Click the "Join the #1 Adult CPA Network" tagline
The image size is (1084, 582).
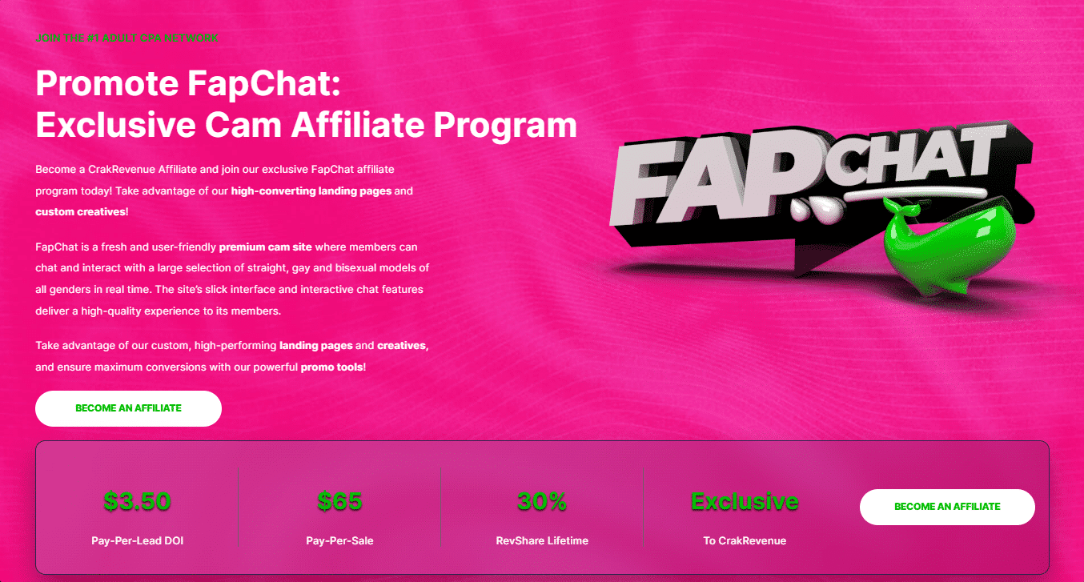tap(126, 38)
